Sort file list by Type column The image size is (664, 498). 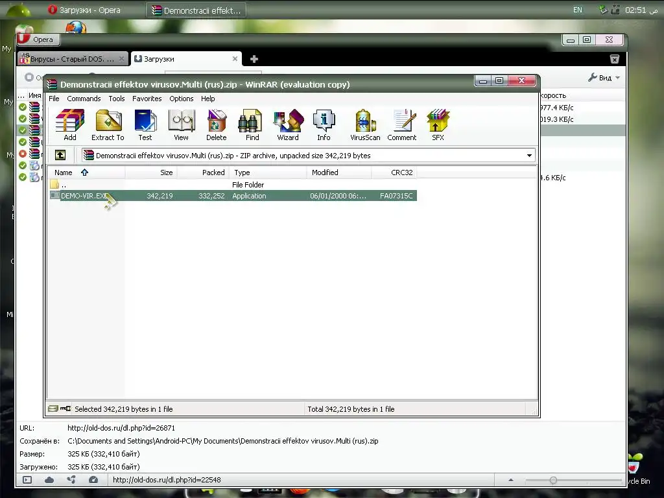tap(268, 172)
